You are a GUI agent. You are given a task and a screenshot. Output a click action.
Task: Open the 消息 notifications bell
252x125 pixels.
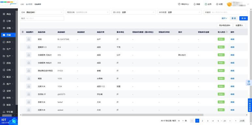[x=194, y=4]
